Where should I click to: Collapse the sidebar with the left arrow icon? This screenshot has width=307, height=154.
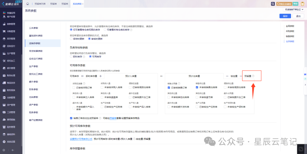pos(13,150)
